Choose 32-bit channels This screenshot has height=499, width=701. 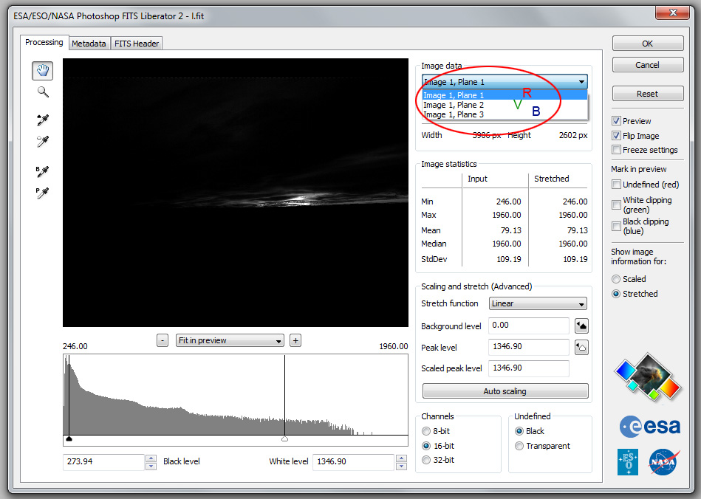[x=426, y=460]
